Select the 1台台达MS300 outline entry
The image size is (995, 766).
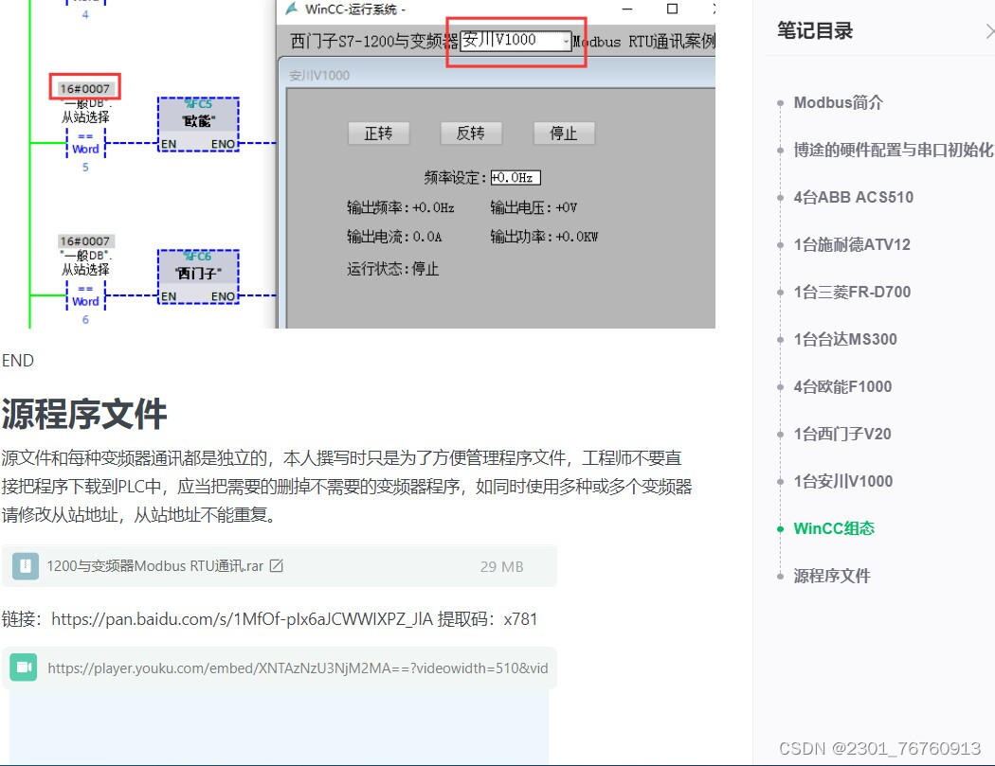point(844,339)
